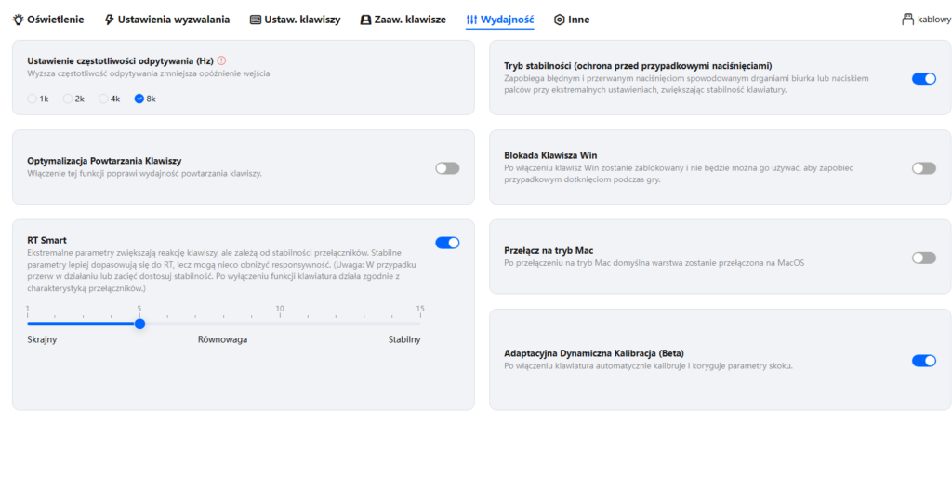Click the keyboard icon beside Ustaw. klawiszy
The image size is (952, 503).
(x=256, y=20)
